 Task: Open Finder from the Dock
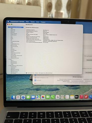(13, 97)
